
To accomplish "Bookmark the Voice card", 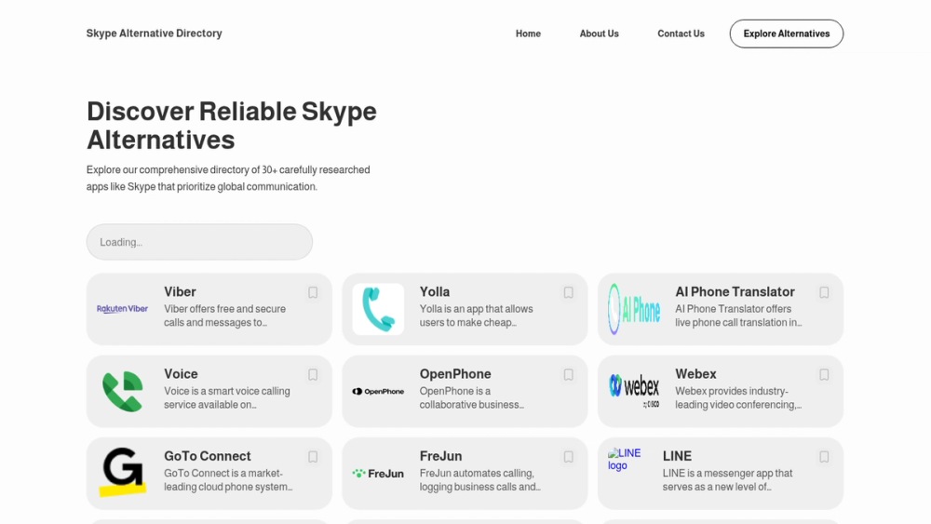I will 313,374.
